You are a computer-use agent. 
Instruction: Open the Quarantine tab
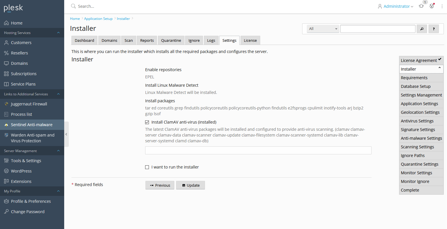click(171, 40)
